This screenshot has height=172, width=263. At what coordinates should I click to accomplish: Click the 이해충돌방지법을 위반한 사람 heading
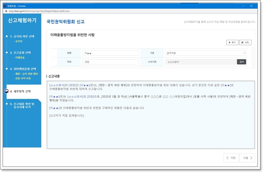(73, 35)
